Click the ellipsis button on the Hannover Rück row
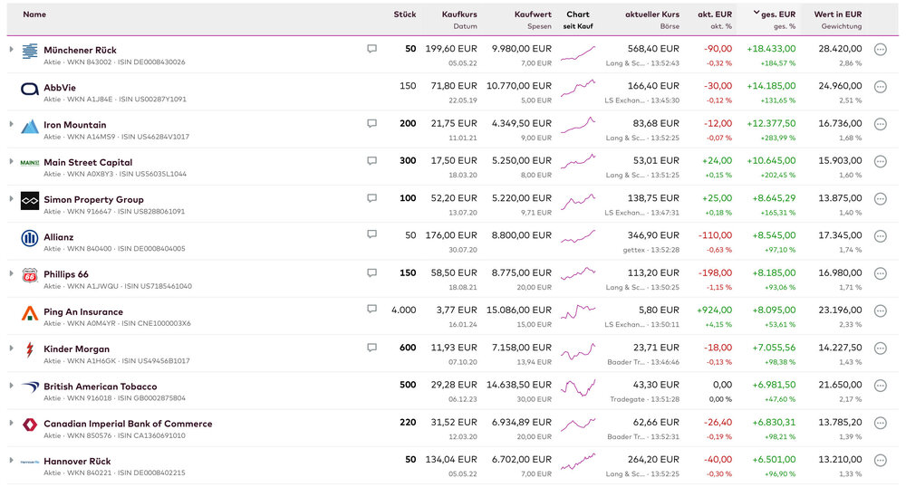This screenshot has height=487, width=906. click(x=880, y=461)
